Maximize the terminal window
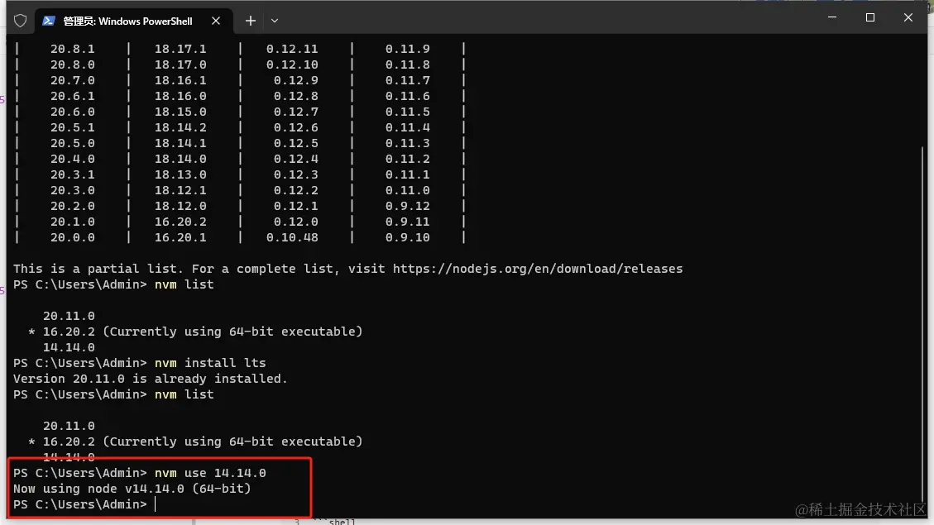The width and height of the screenshot is (934, 525). click(870, 17)
